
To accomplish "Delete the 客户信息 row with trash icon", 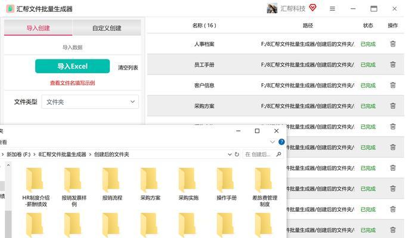I will [393, 85].
